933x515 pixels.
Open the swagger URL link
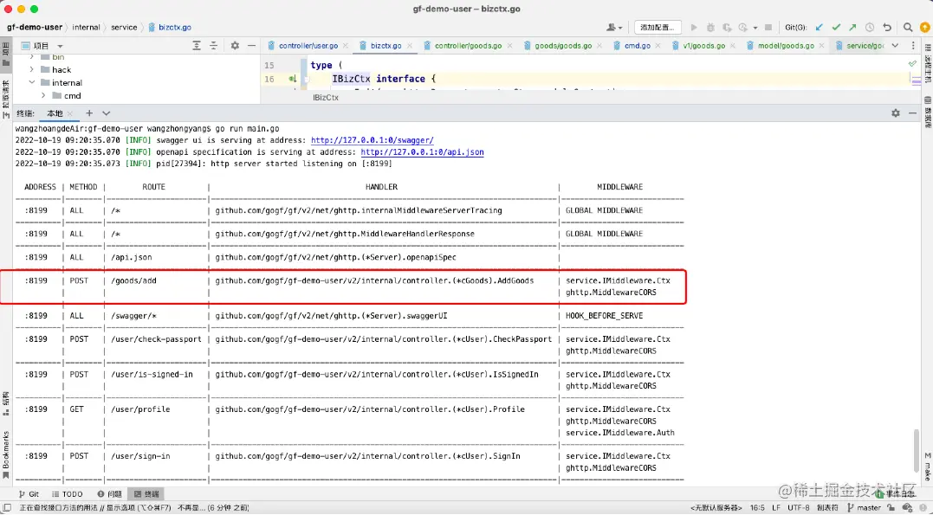373,140
